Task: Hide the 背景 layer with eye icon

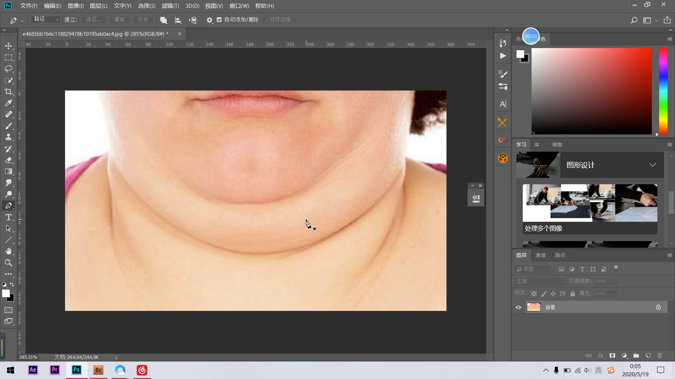Action: [518, 307]
